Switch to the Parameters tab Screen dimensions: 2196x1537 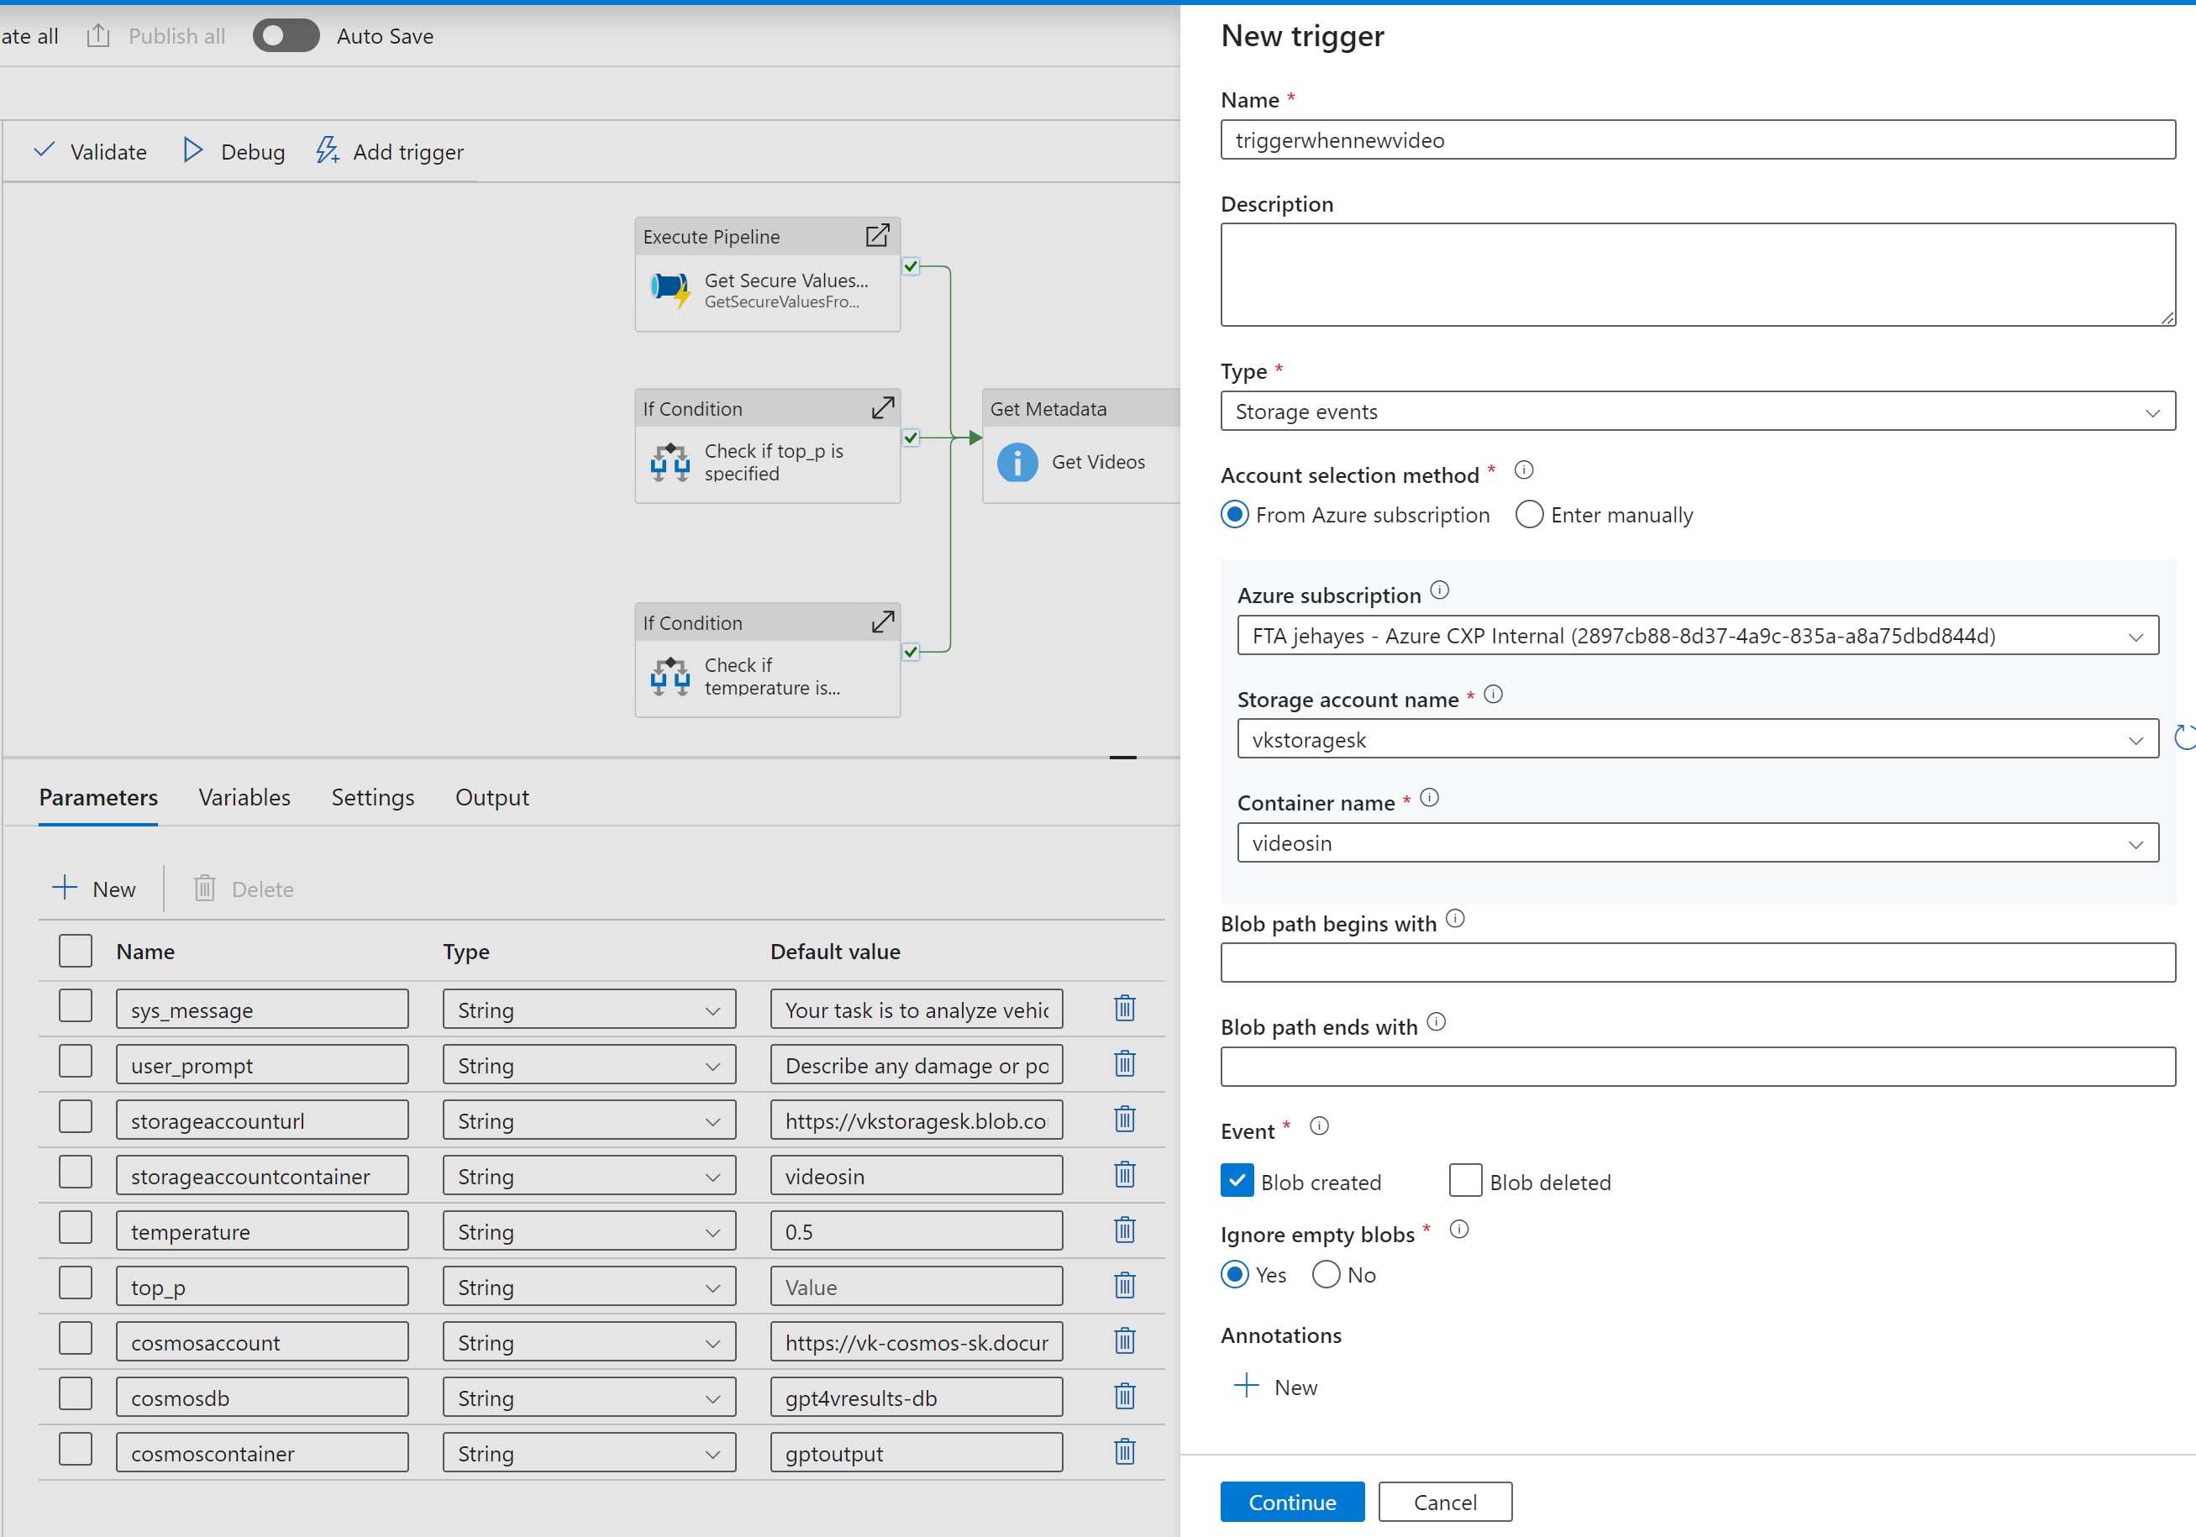(x=98, y=798)
